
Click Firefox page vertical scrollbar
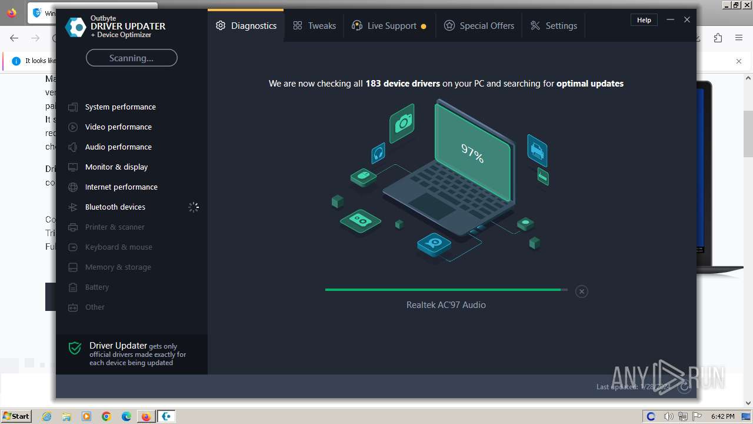(748, 134)
